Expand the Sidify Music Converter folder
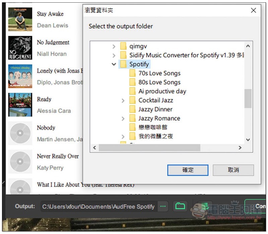268x234 pixels. (114, 55)
